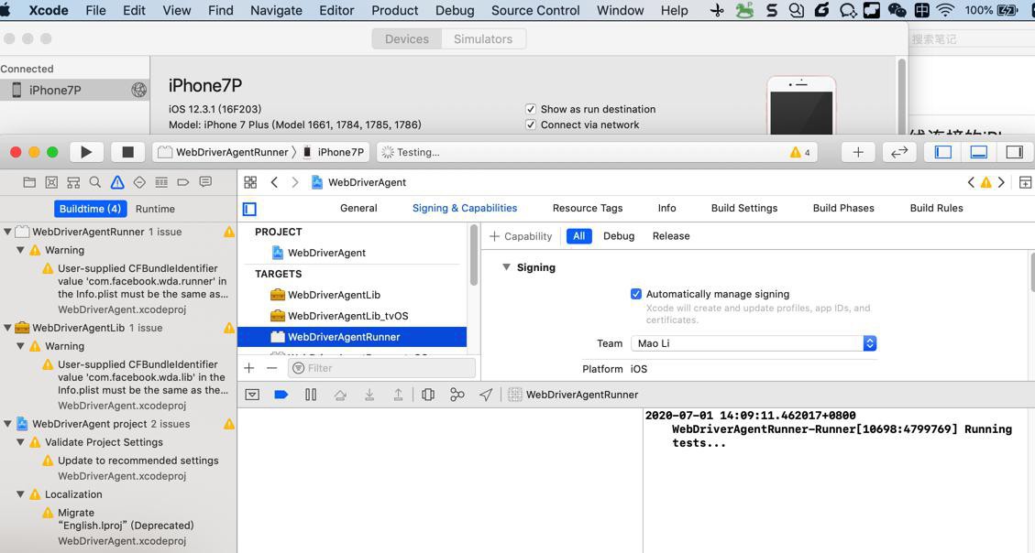1035x553 pixels.
Task: Click the Wi-Fi icon in menu bar
Action: (x=945, y=11)
